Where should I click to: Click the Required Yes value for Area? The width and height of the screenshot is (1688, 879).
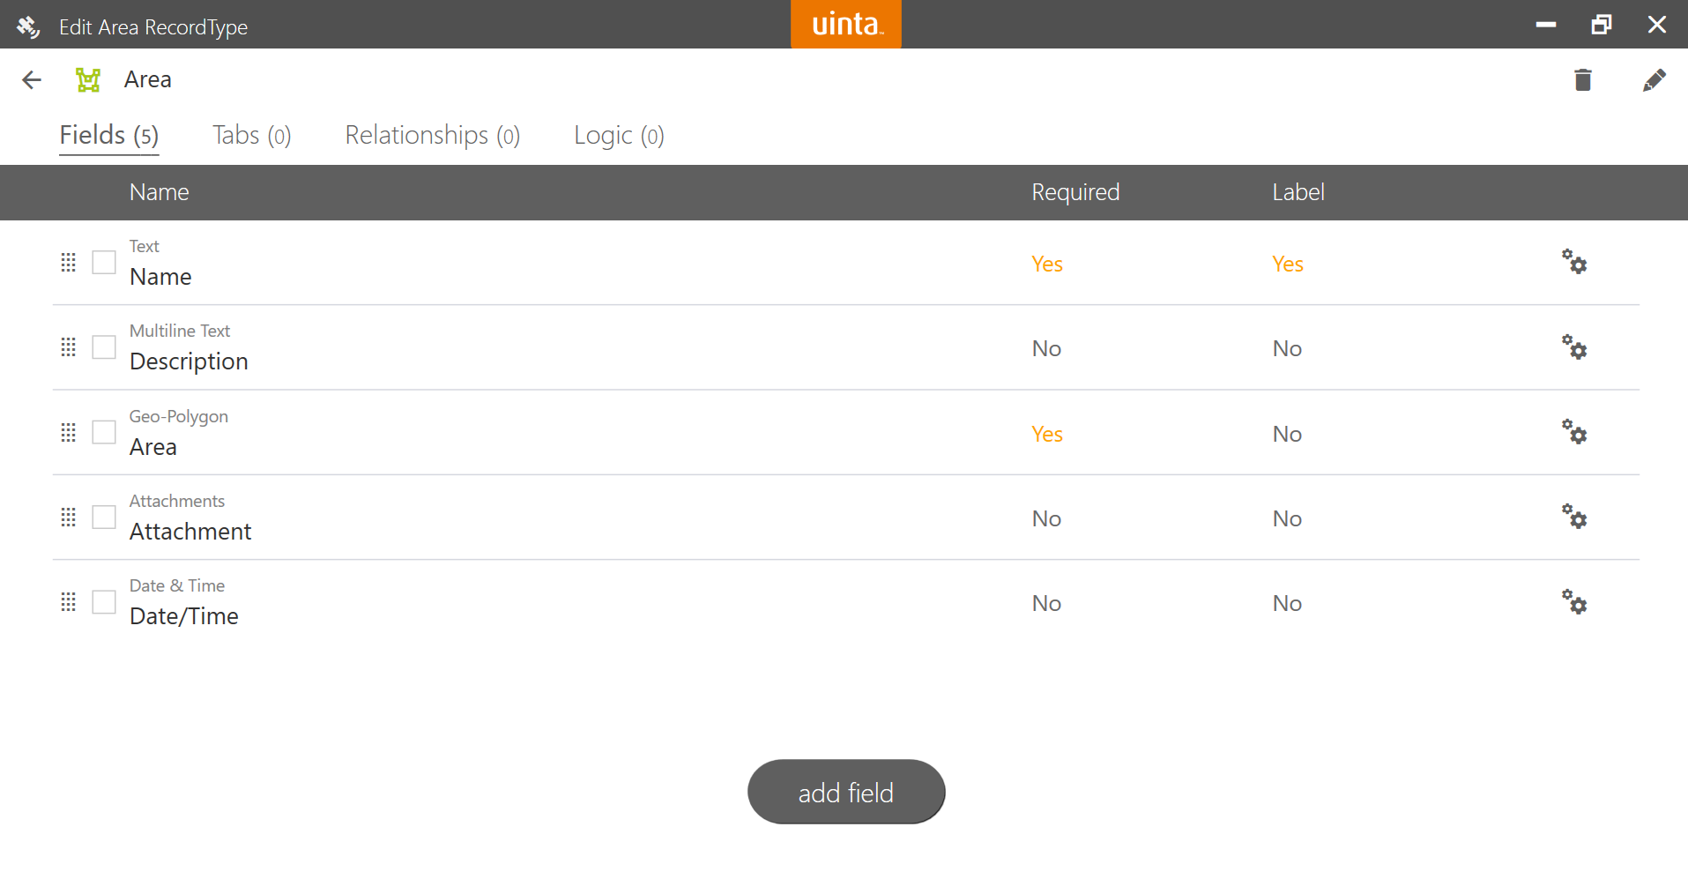1047,434
